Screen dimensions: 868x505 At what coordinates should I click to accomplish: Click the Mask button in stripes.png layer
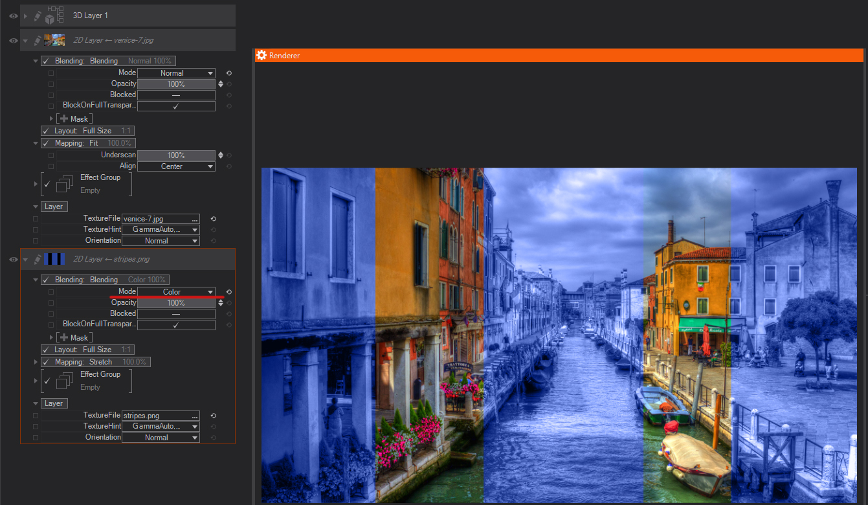79,338
